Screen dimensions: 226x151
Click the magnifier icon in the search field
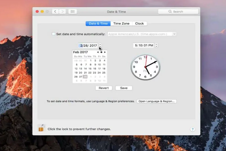(x=170, y=12)
